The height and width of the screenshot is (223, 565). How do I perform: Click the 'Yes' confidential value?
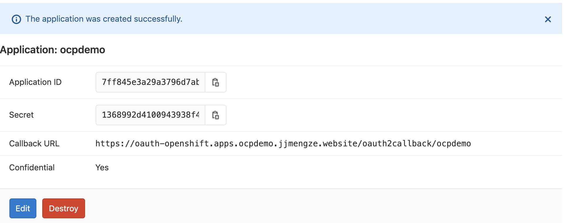point(102,167)
